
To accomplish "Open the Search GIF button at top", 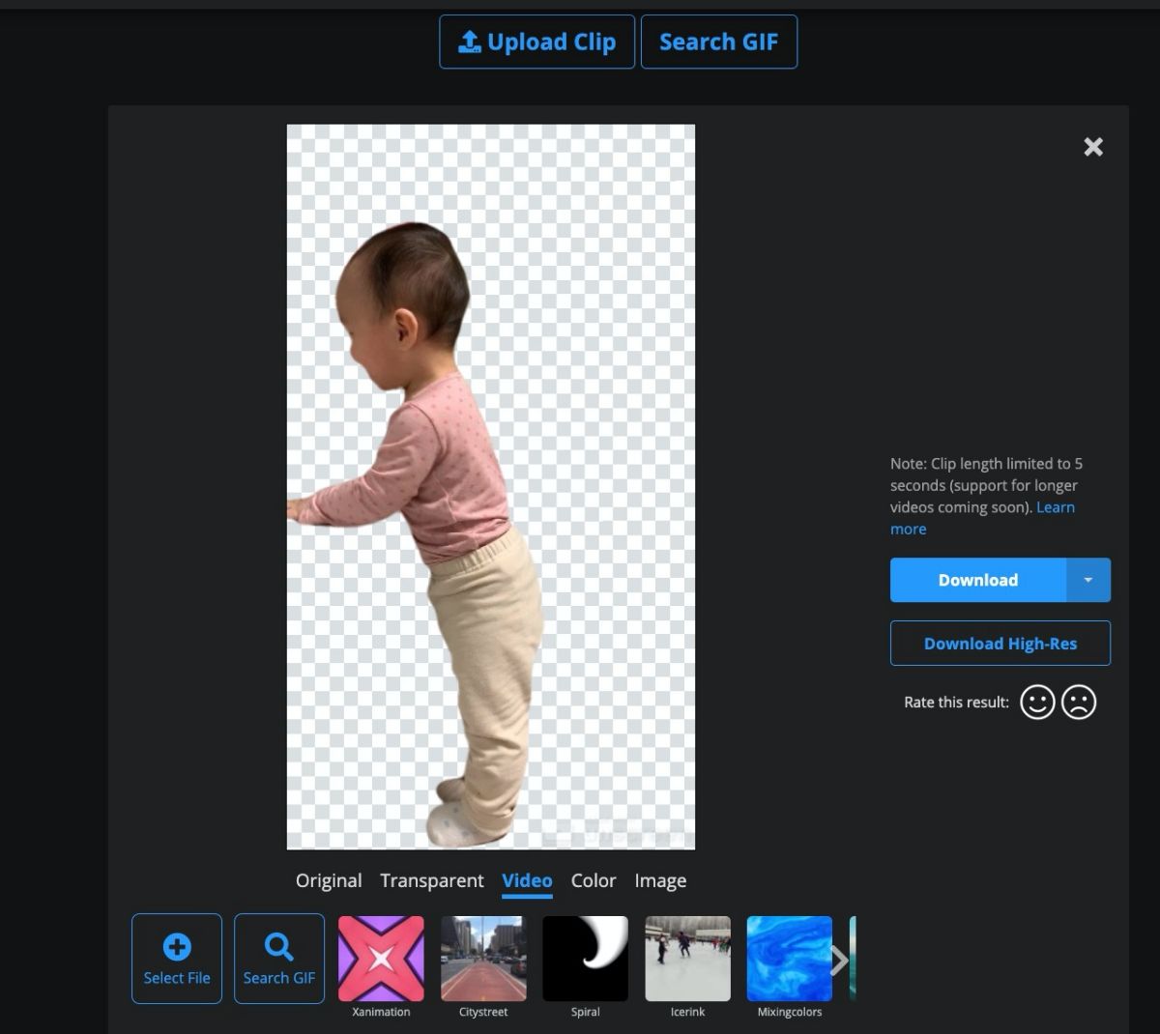I will (x=718, y=42).
